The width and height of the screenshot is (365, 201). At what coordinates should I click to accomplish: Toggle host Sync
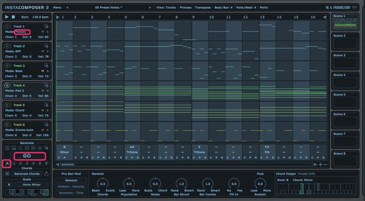click(x=25, y=17)
